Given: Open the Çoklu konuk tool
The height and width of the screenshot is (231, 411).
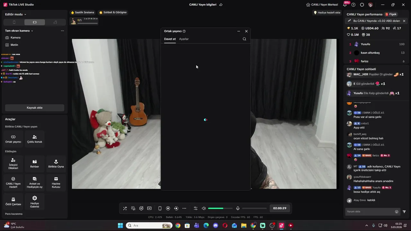Looking at the screenshot, I should [35, 139].
